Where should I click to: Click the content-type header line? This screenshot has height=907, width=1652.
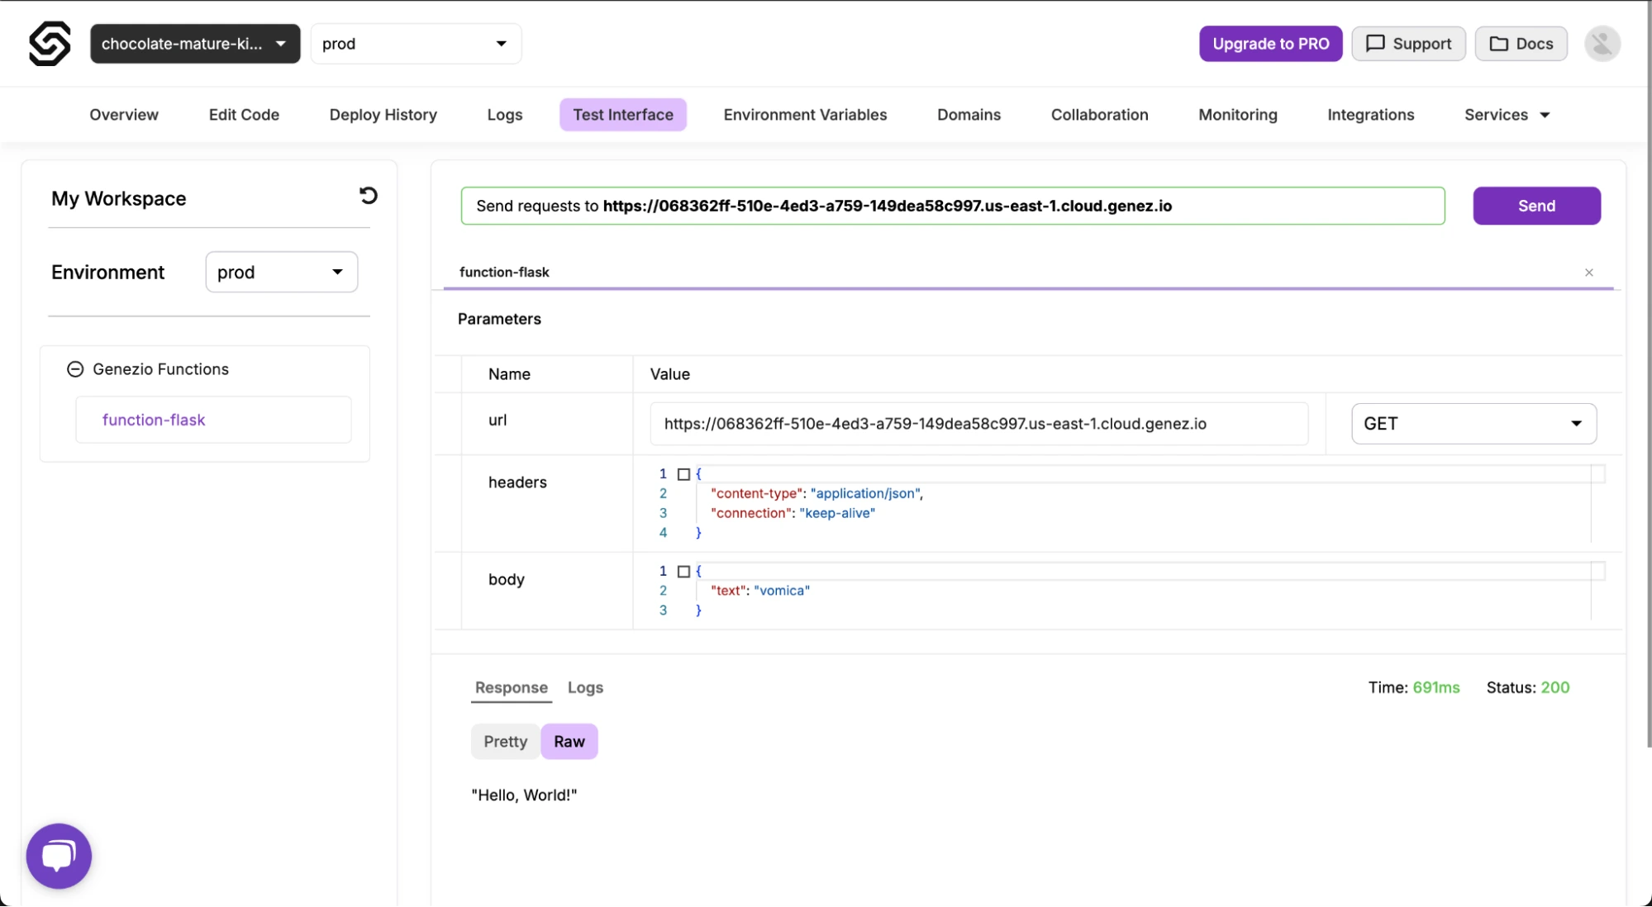[816, 494]
